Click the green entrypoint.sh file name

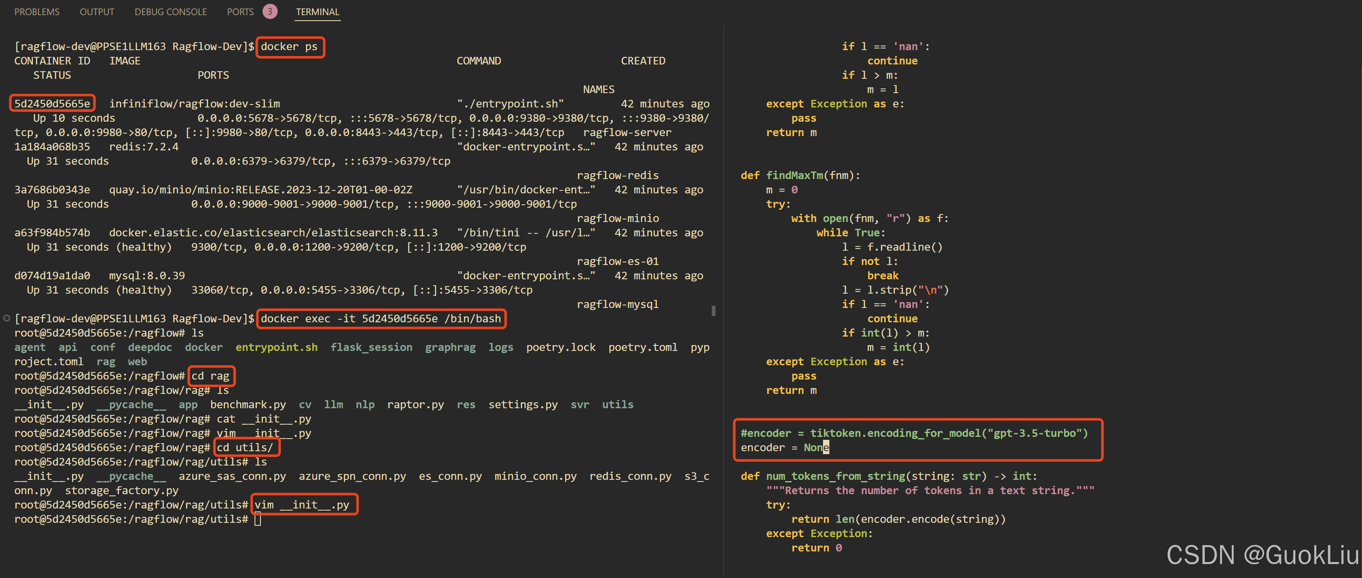(x=276, y=347)
